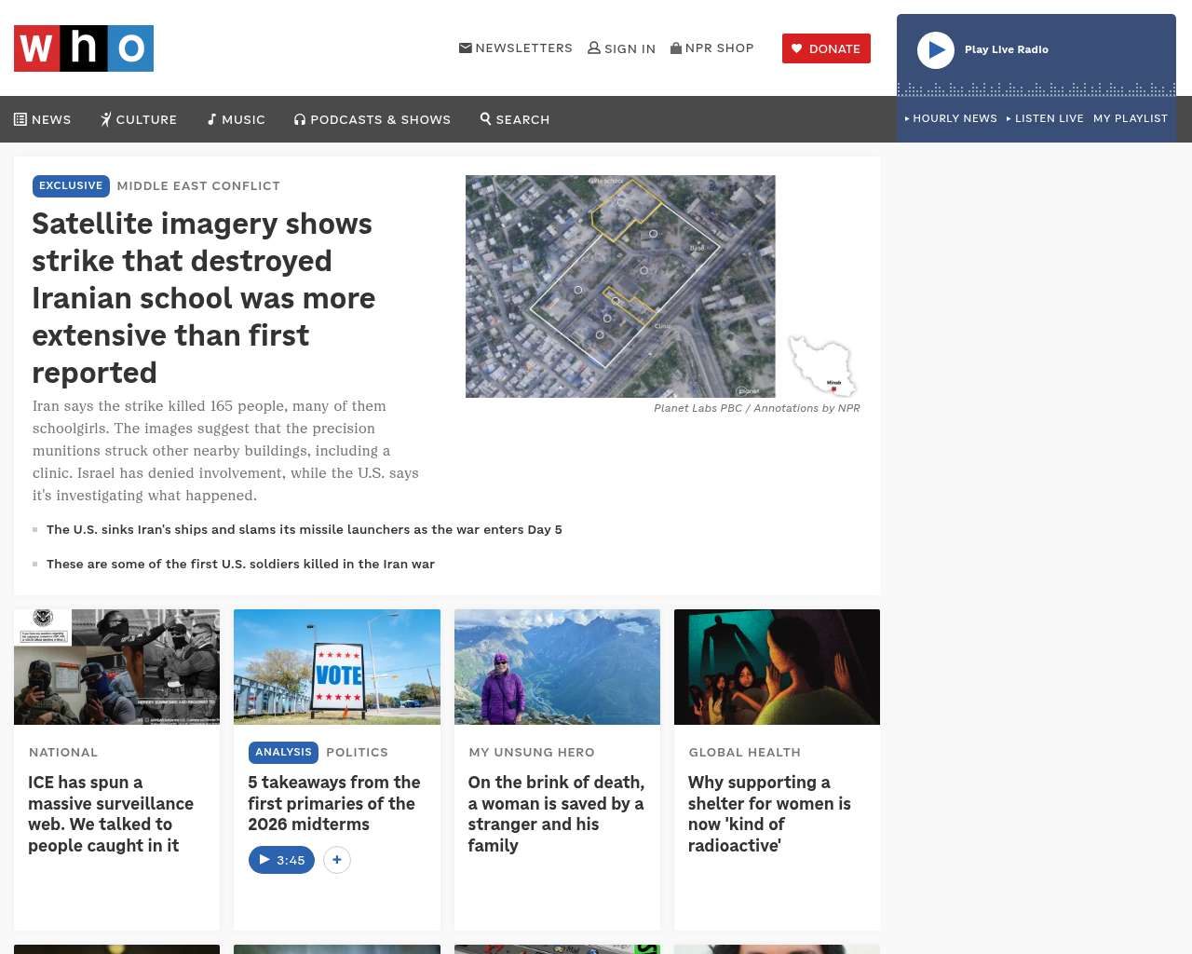Click the Search magnifying glass icon
The height and width of the screenshot is (954, 1192).
(x=485, y=119)
